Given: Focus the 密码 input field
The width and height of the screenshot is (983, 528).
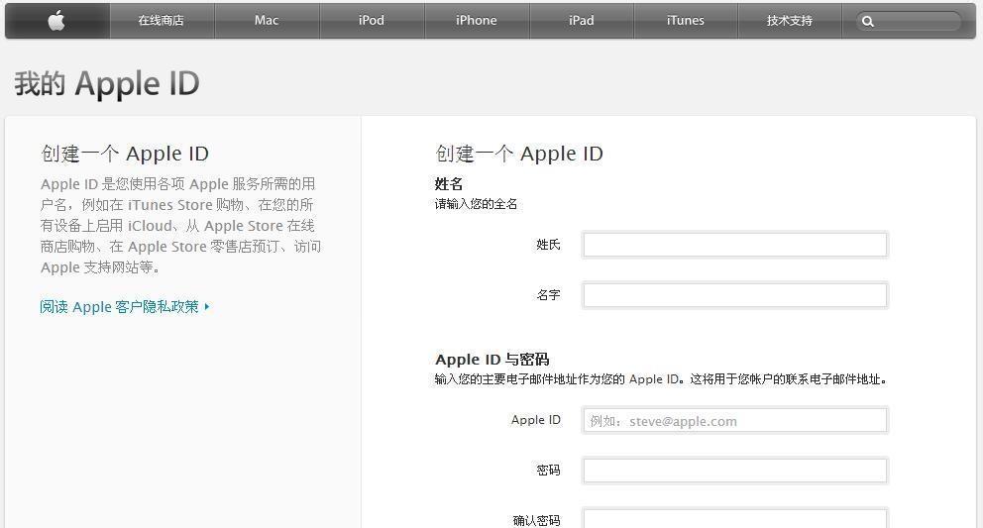Looking at the screenshot, I should coord(734,471).
